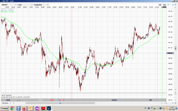Switch to the trading platform taskbar icon
The width and height of the screenshot is (178, 111).
click(x=49, y=108)
